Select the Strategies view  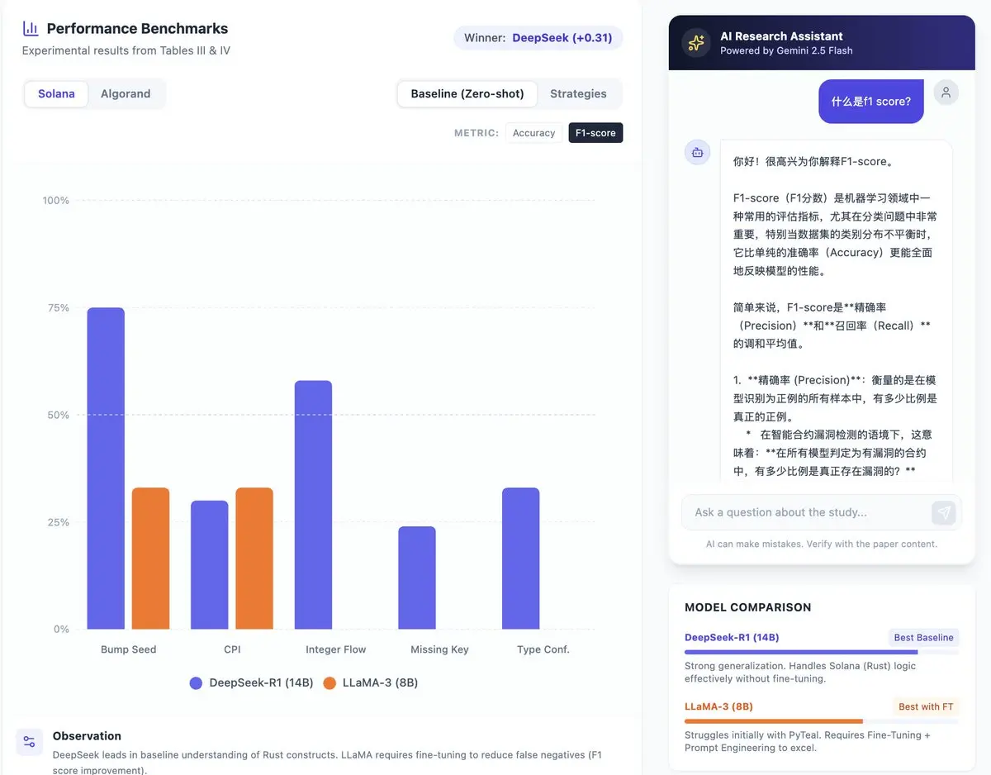[x=578, y=93]
